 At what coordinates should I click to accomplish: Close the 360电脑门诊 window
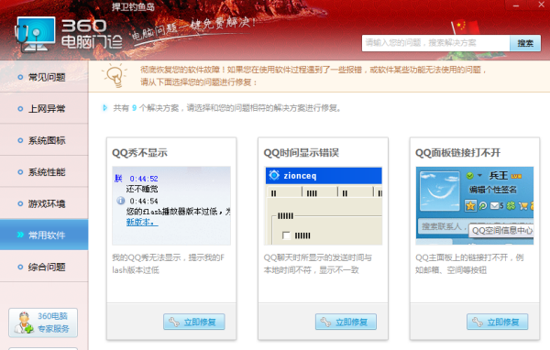542,5
